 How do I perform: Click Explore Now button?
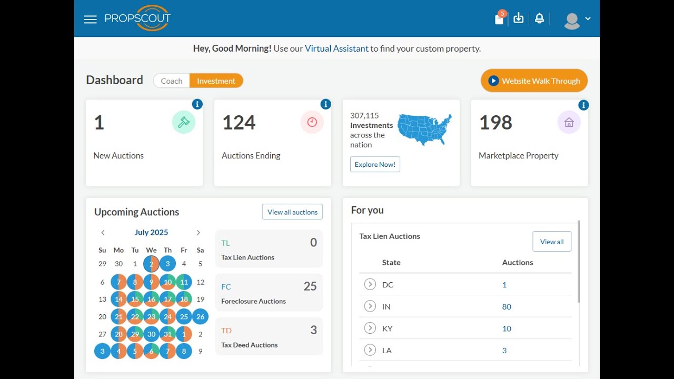pos(375,164)
